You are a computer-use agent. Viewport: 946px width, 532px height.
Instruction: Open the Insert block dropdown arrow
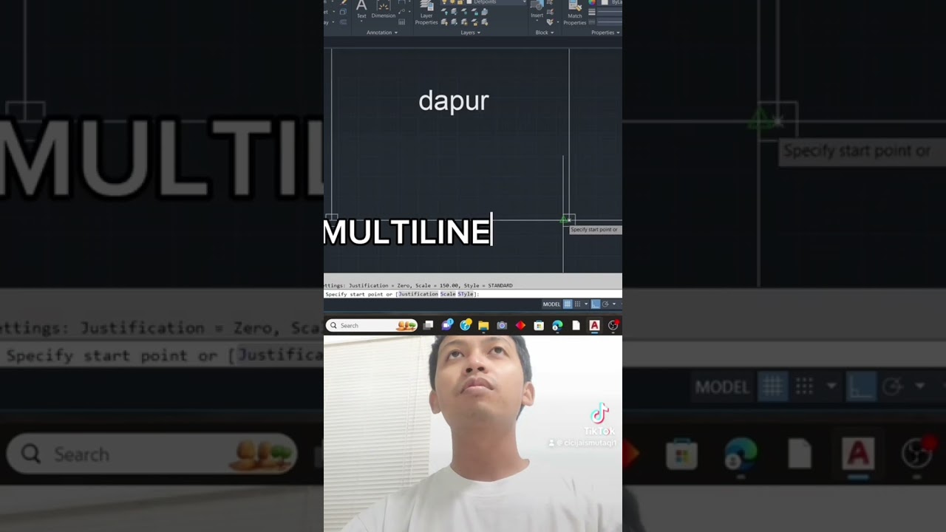point(537,21)
